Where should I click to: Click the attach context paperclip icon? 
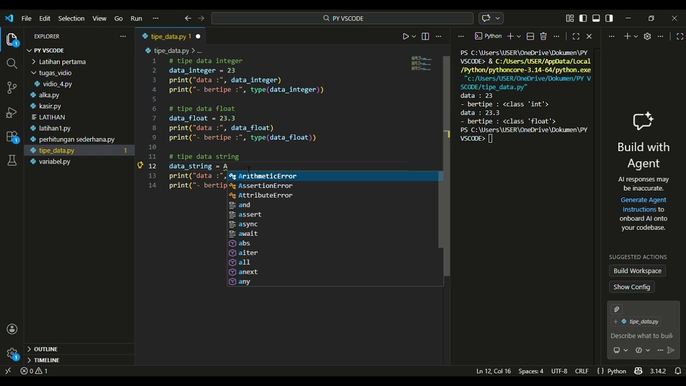[616, 309]
